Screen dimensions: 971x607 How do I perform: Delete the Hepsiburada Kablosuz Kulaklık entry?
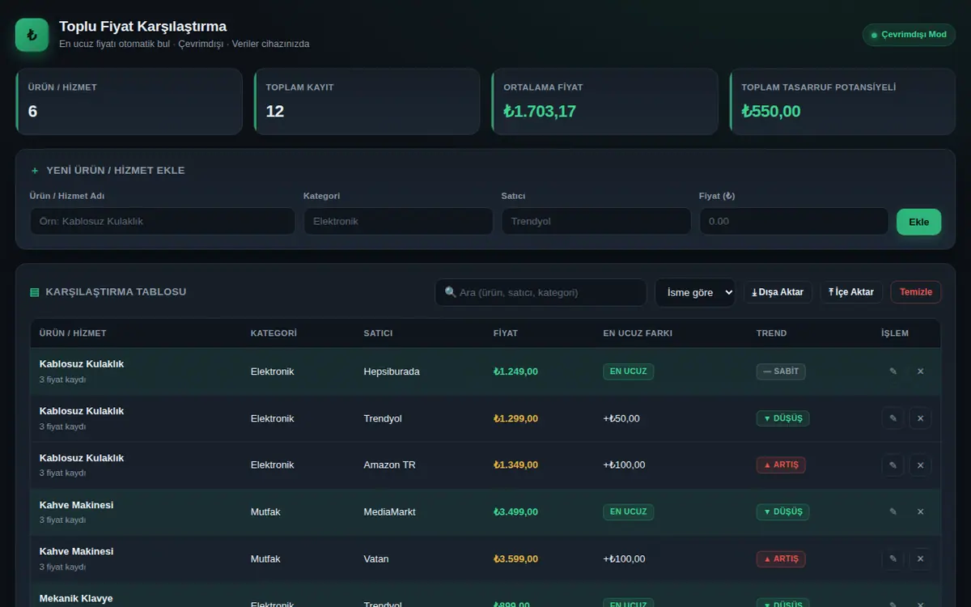pyautogui.click(x=920, y=371)
